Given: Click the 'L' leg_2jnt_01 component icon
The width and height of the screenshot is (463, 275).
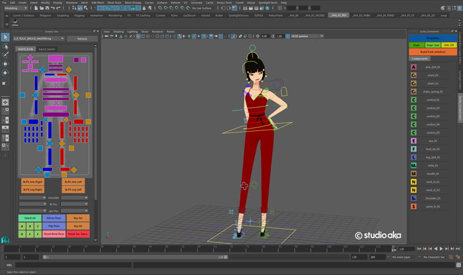Looking at the screenshot, I should click(414, 157).
